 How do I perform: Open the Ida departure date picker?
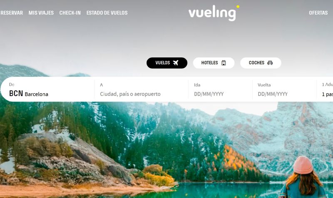(220, 89)
